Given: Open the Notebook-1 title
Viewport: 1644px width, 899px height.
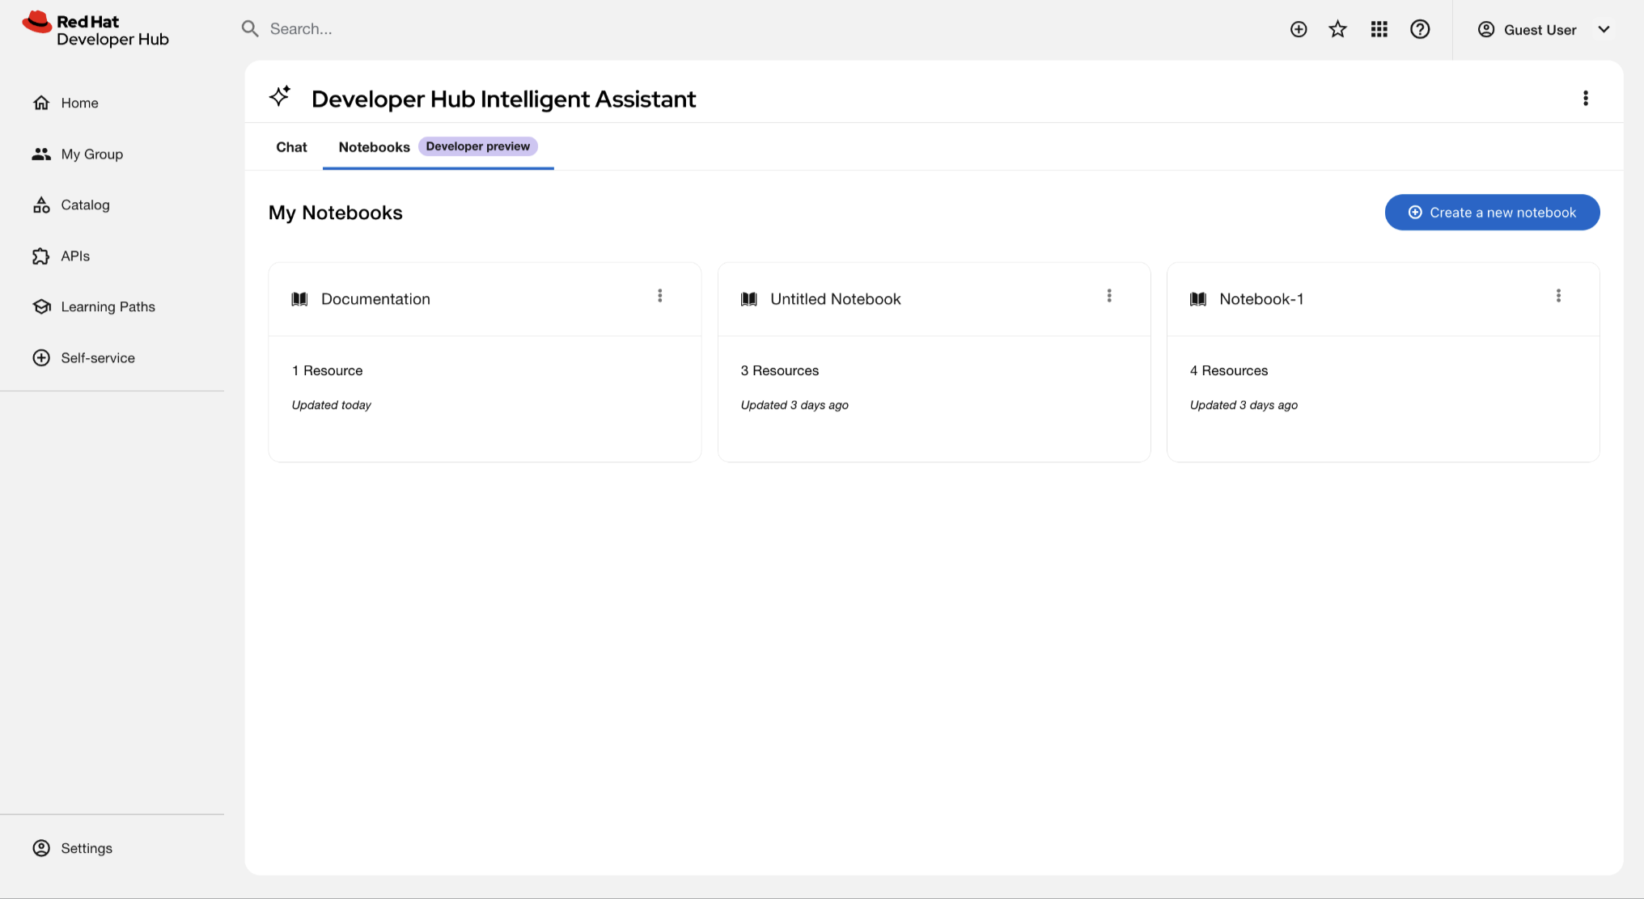Looking at the screenshot, I should 1261,299.
